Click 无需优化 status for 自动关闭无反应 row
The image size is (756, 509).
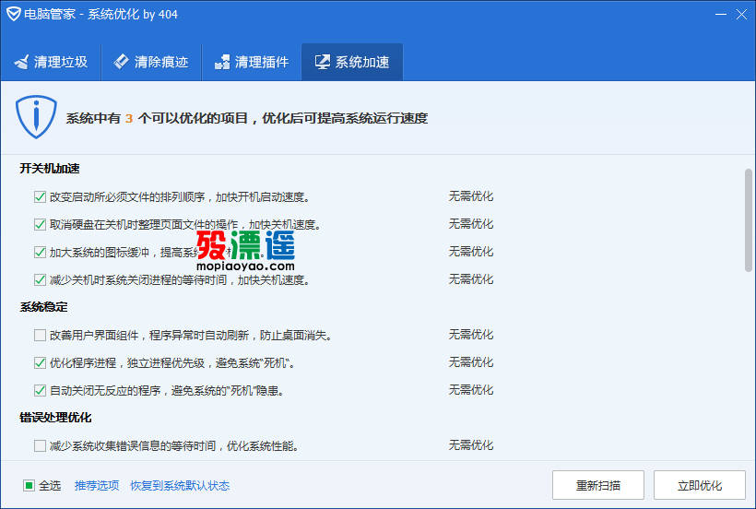[471, 389]
